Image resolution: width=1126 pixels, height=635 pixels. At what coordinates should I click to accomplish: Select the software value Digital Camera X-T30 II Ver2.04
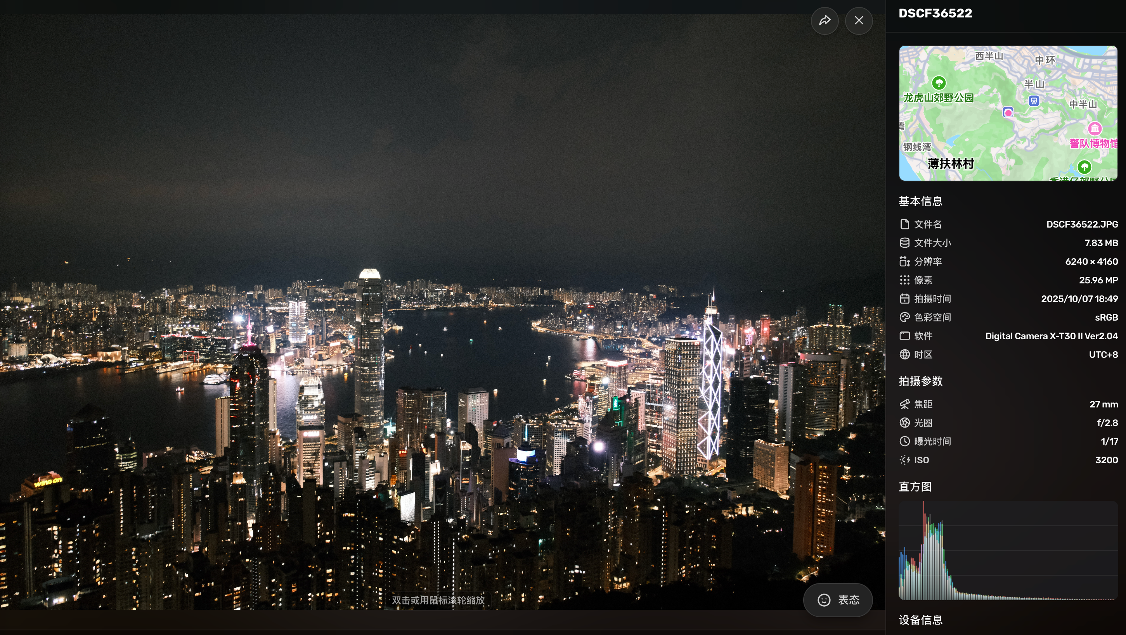click(x=1051, y=336)
